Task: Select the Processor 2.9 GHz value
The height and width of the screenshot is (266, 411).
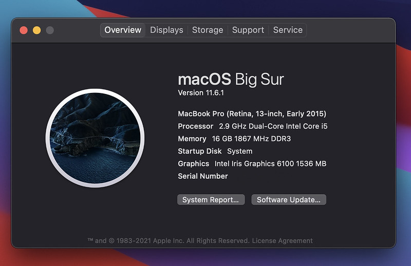Action: point(273,126)
